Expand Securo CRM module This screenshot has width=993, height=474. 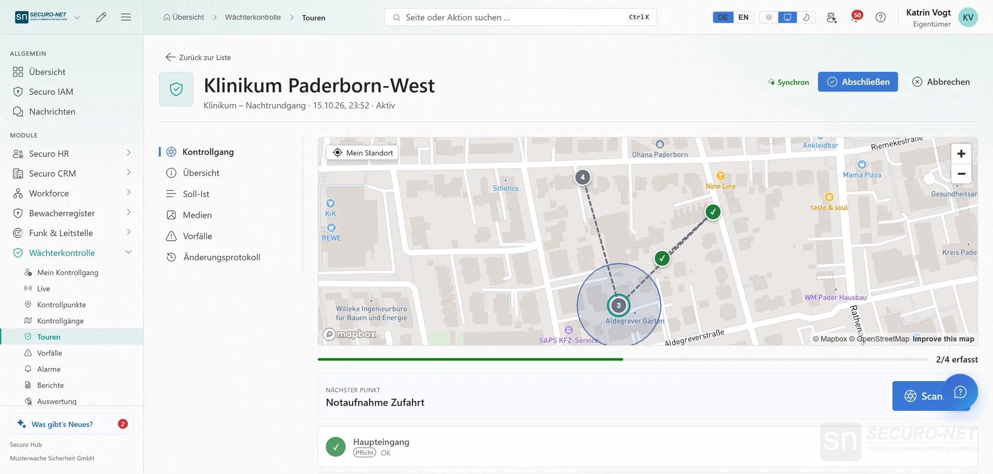click(x=72, y=173)
